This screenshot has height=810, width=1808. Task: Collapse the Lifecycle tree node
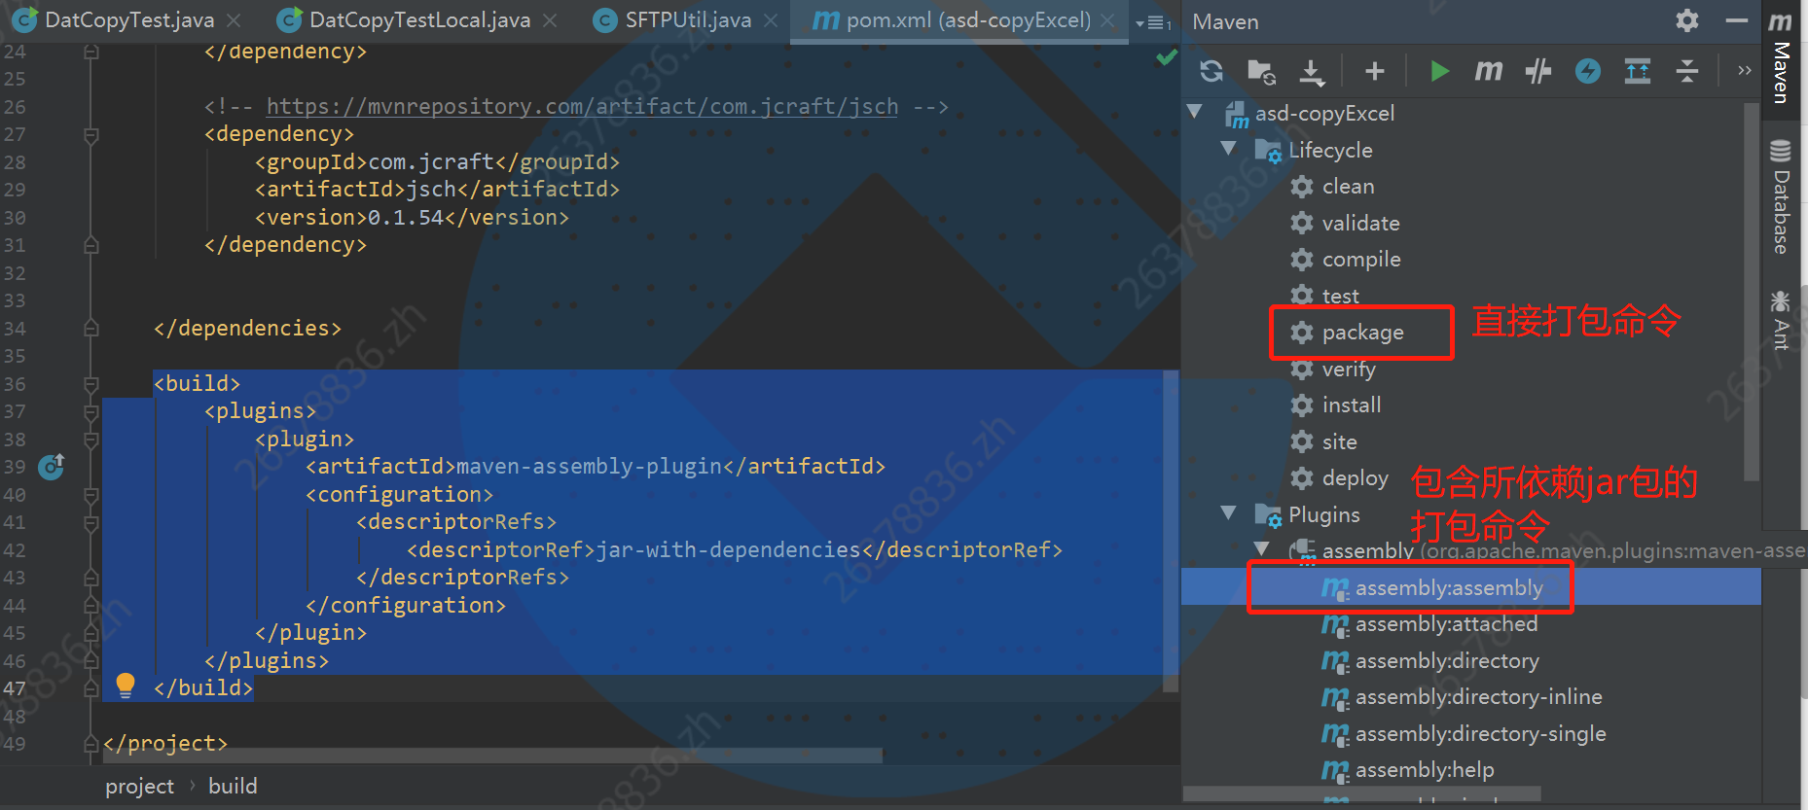pyautogui.click(x=1229, y=149)
